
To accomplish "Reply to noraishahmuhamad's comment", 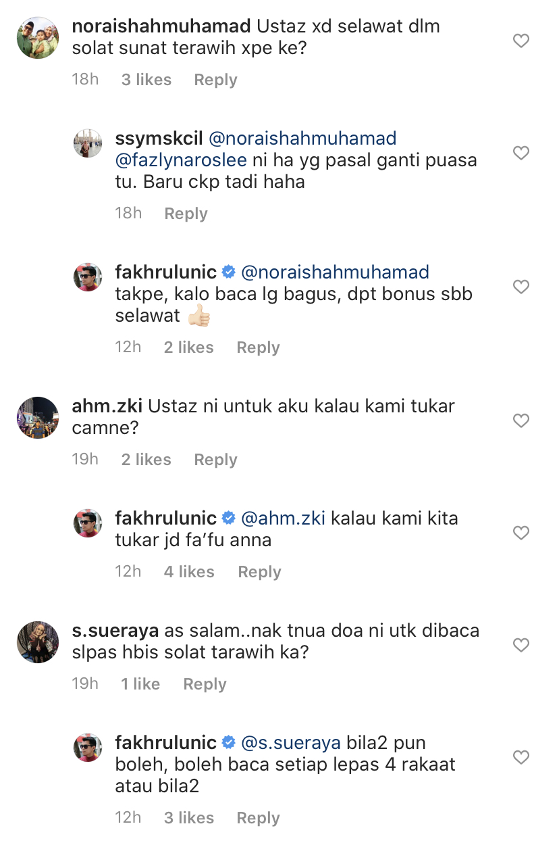I will pos(215,80).
